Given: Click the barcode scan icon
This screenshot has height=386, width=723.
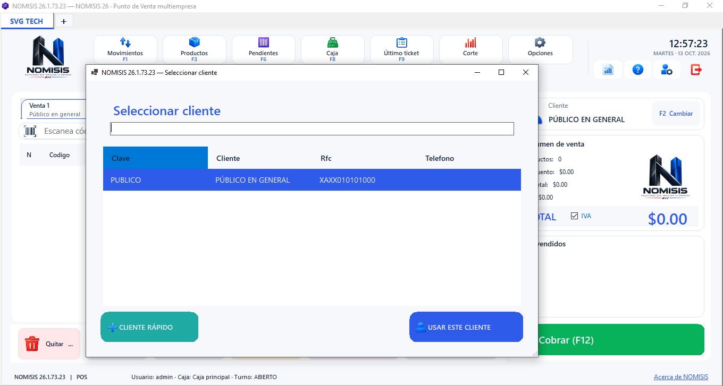Looking at the screenshot, I should coord(30,131).
